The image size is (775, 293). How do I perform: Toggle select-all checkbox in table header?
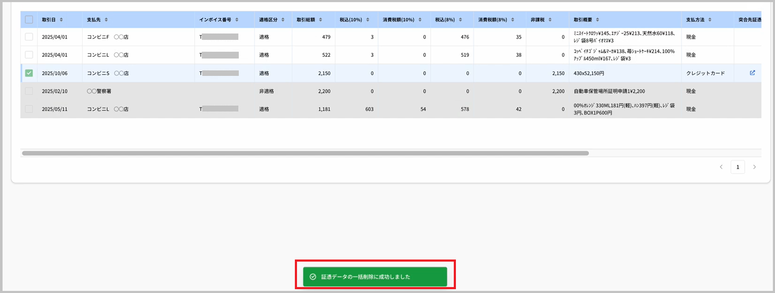tap(29, 20)
